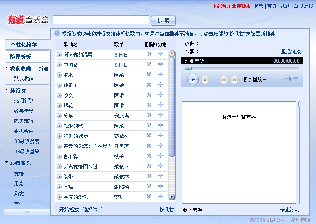This screenshot has width=316, height=224.
Task: Click the 开始播放 link
Action: point(69,210)
